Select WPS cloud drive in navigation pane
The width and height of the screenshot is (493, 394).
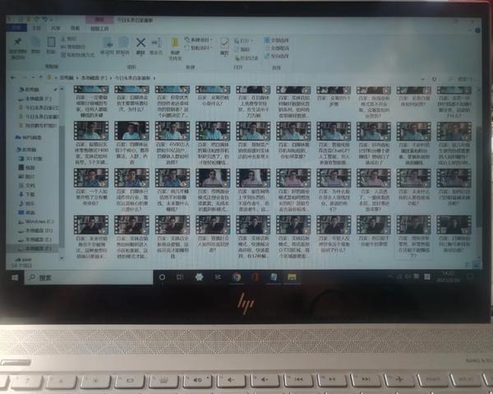click(29, 137)
